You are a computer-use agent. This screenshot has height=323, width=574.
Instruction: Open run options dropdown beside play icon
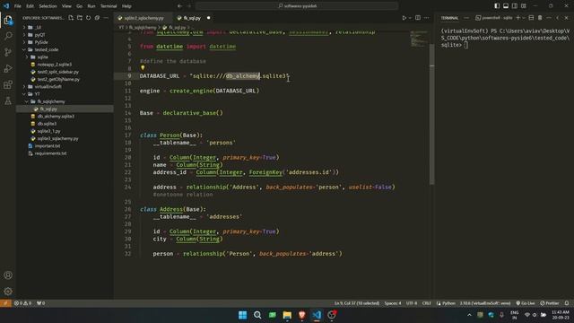[410, 18]
